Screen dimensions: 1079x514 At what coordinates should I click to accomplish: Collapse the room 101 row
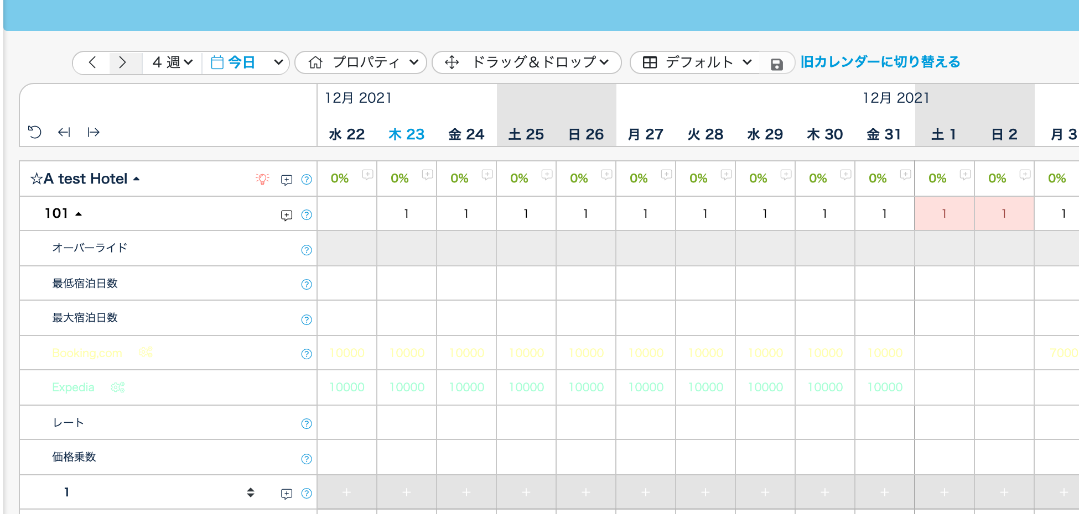point(79,214)
